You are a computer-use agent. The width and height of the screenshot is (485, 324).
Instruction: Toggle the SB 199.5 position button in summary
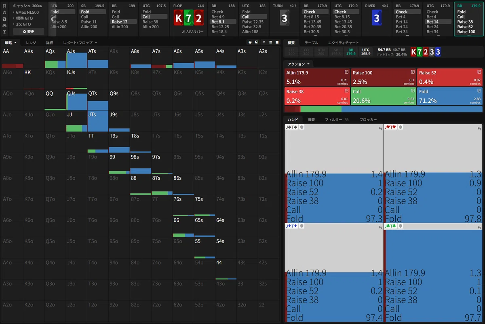point(335,51)
